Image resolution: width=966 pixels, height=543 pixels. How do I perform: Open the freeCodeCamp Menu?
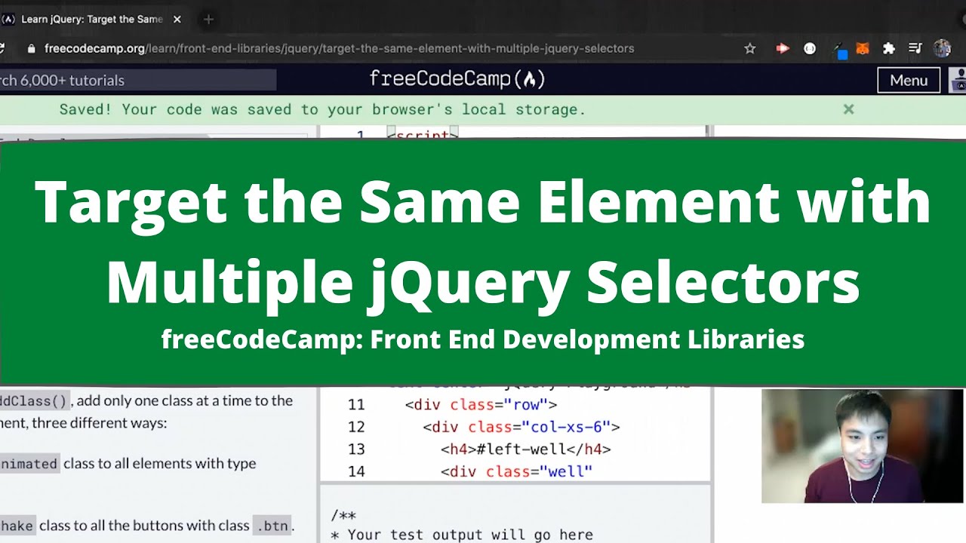[909, 80]
